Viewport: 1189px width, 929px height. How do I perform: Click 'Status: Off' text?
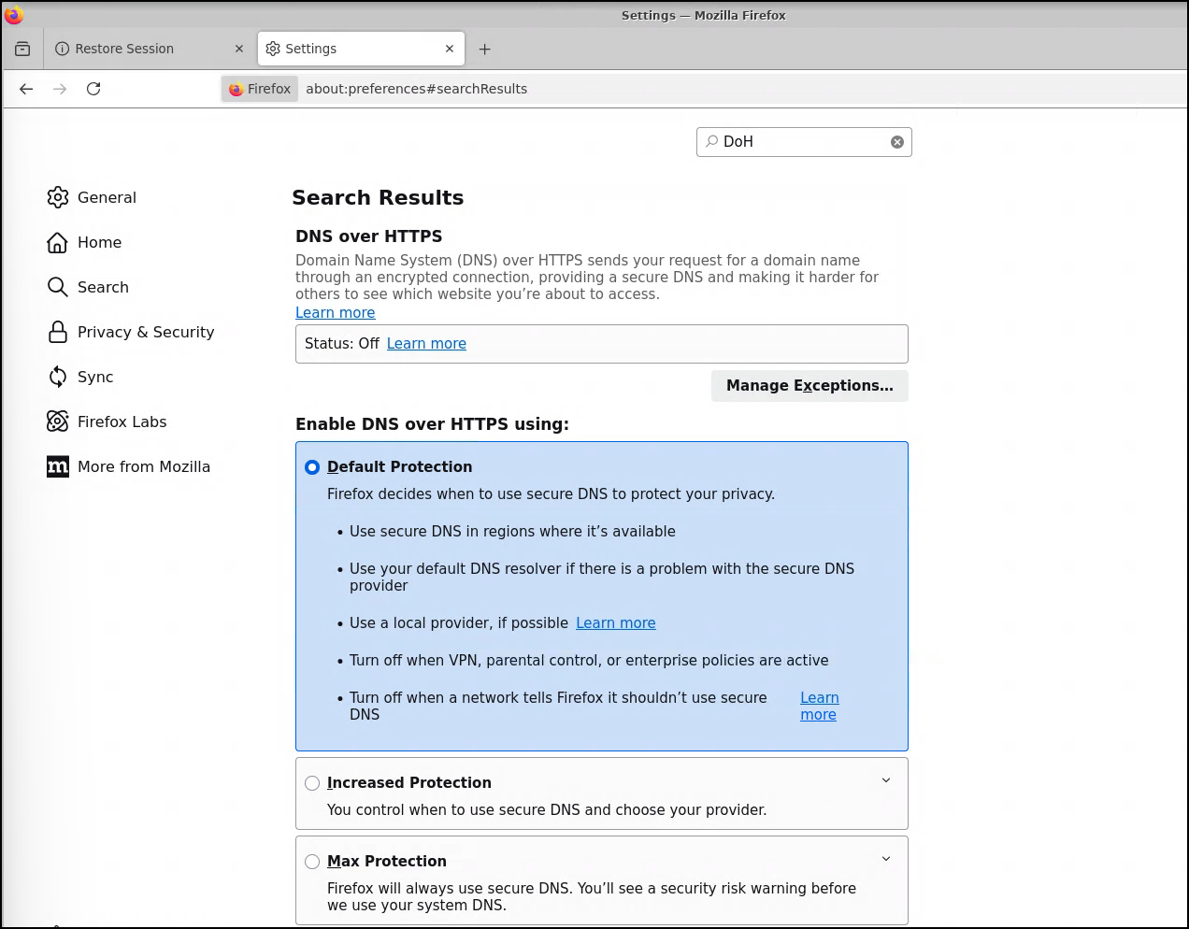pyautogui.click(x=342, y=344)
